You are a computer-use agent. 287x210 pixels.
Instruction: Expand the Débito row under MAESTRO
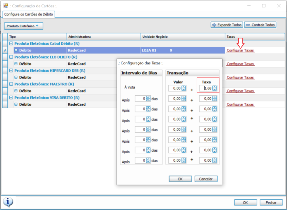click(x=16, y=91)
